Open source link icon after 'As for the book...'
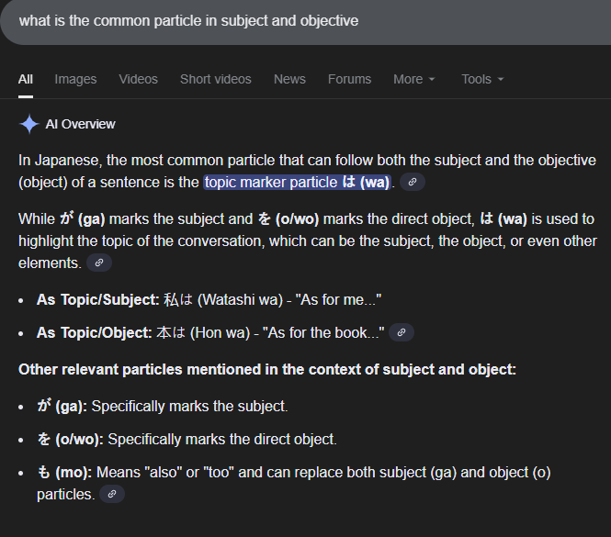 (402, 332)
